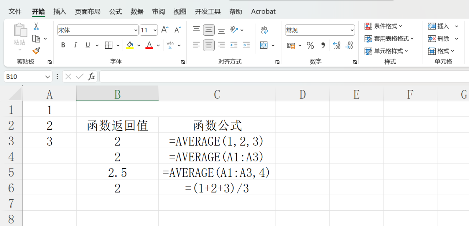
Task: Apply yellow fill color bucket
Action: [130, 45]
